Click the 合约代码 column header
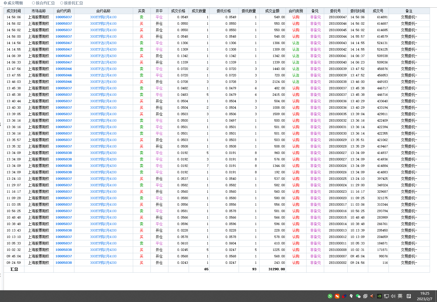Viewport: 437px width, 302px height. (63, 11)
